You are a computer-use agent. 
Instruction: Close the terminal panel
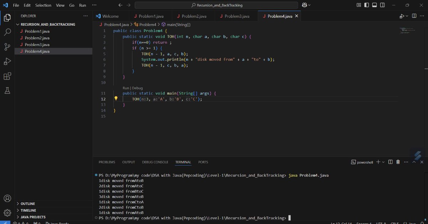(x=422, y=162)
